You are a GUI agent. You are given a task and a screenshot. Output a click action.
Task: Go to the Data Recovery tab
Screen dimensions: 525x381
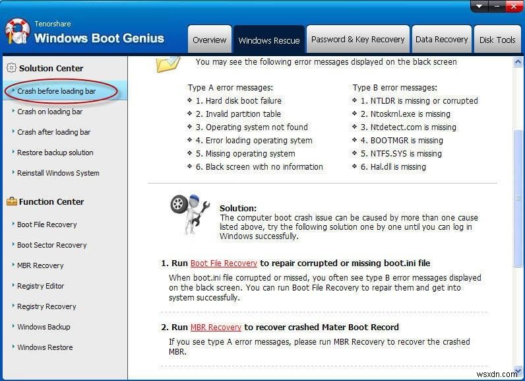coord(442,39)
